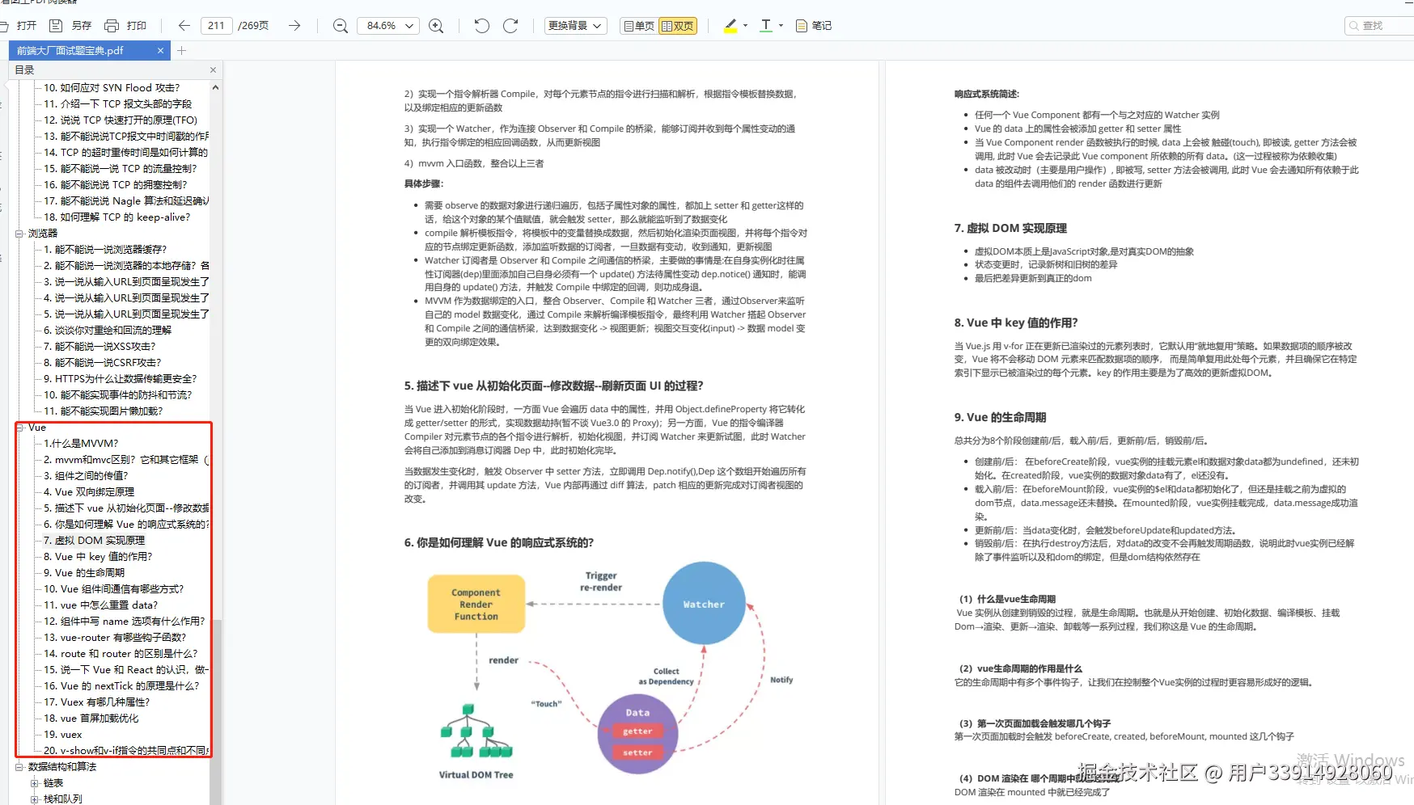The height and width of the screenshot is (805, 1414).
Task: Click the 浏览器 section label in outline
Action: (43, 234)
